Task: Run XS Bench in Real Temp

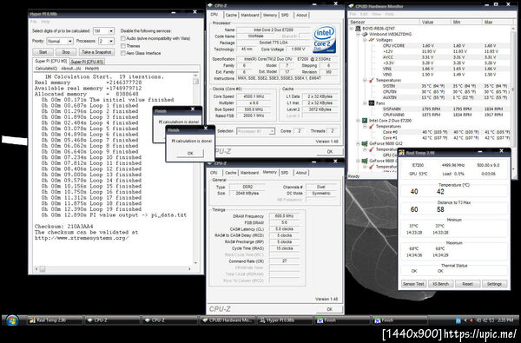Action: pyautogui.click(x=440, y=284)
